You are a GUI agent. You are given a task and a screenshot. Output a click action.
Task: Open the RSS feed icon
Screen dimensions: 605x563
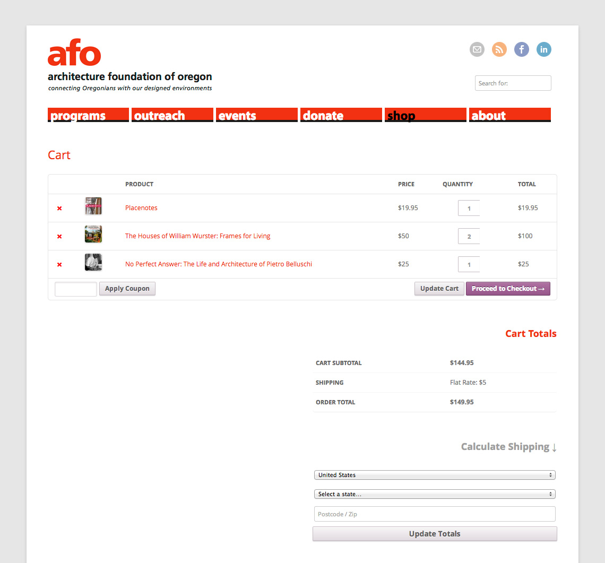coord(499,49)
